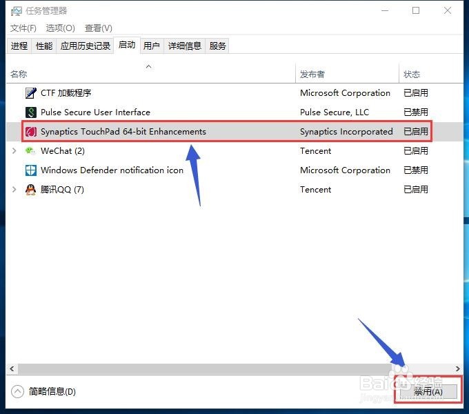Select the 启动 tab
The image size is (469, 414).
tap(127, 45)
